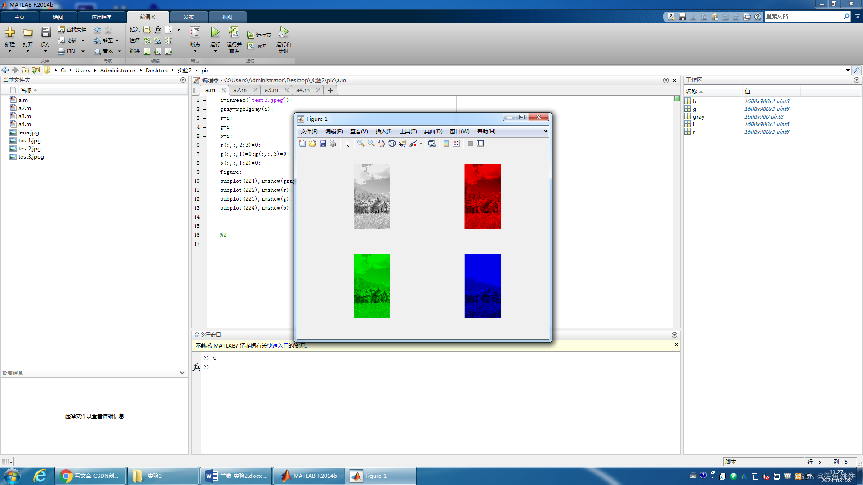Insert function using the fx icon
The image size is (863, 485).
coord(158,30)
